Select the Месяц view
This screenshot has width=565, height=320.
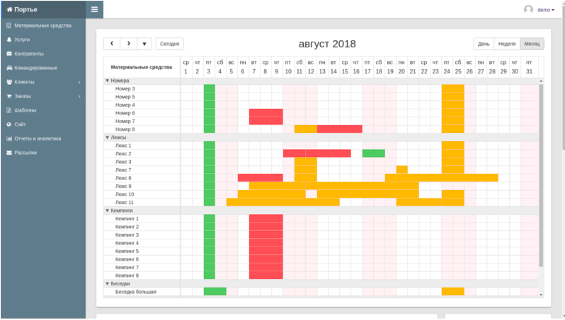coord(532,44)
